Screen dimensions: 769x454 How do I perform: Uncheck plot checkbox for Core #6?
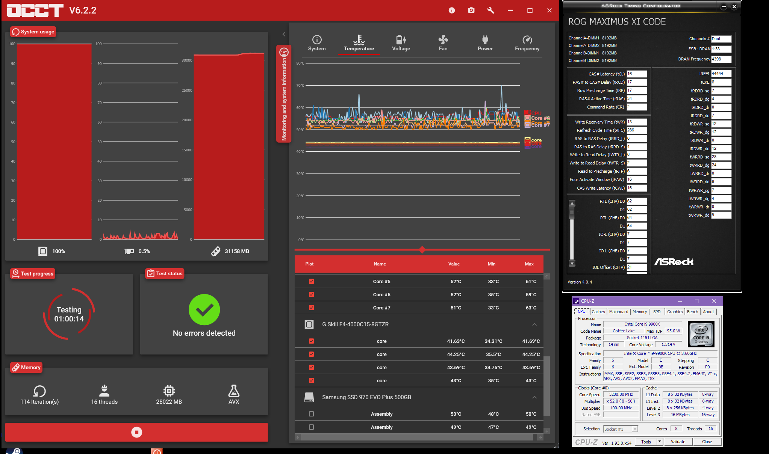[311, 294]
